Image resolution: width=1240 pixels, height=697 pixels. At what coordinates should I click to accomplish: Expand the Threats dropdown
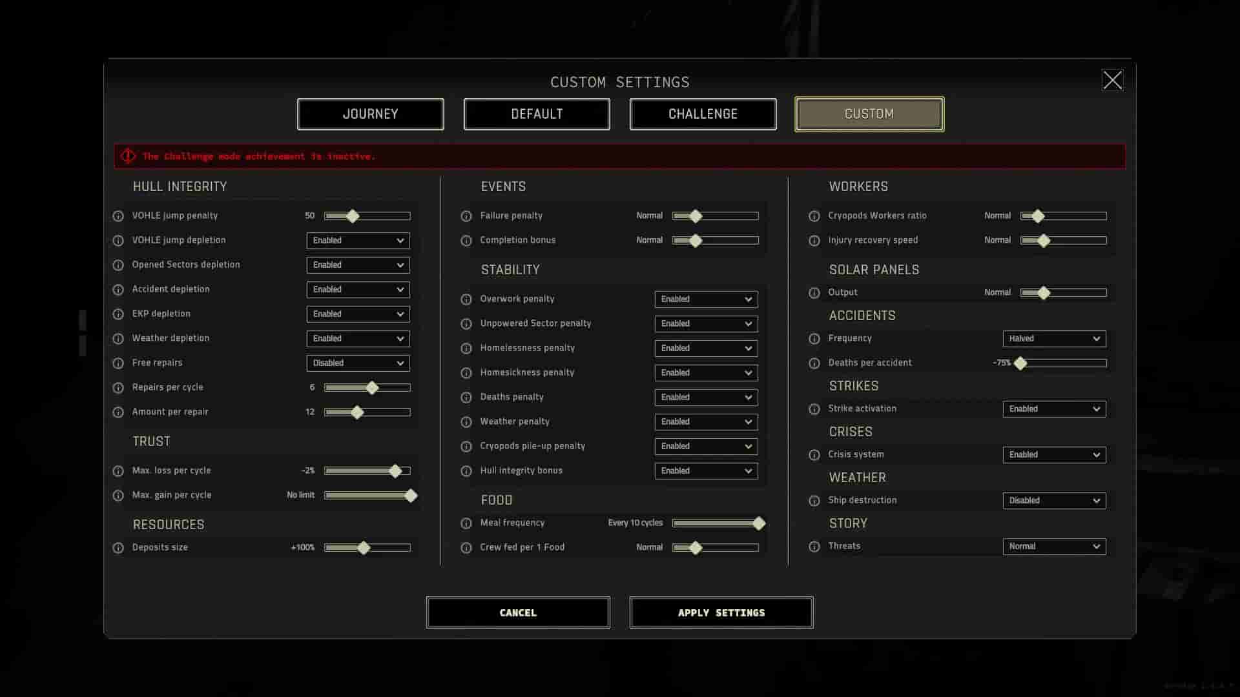pyautogui.click(x=1054, y=547)
